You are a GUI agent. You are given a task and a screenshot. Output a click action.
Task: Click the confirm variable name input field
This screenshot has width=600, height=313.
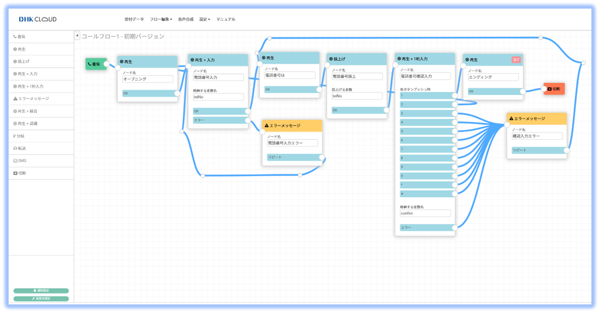coord(425,213)
